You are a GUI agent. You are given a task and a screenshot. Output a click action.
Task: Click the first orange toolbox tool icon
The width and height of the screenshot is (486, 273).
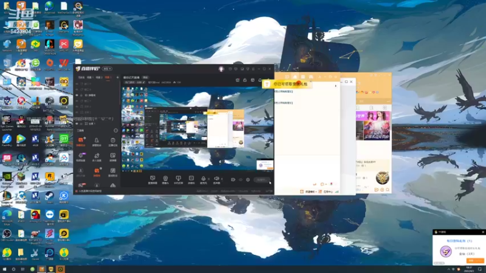(x=81, y=141)
